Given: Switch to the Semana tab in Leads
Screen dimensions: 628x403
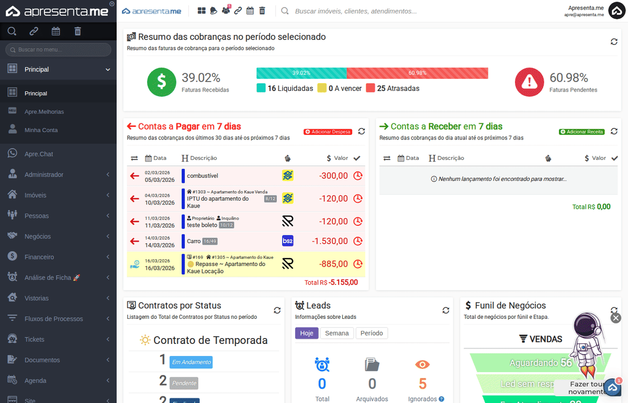Looking at the screenshot, I should [337, 333].
